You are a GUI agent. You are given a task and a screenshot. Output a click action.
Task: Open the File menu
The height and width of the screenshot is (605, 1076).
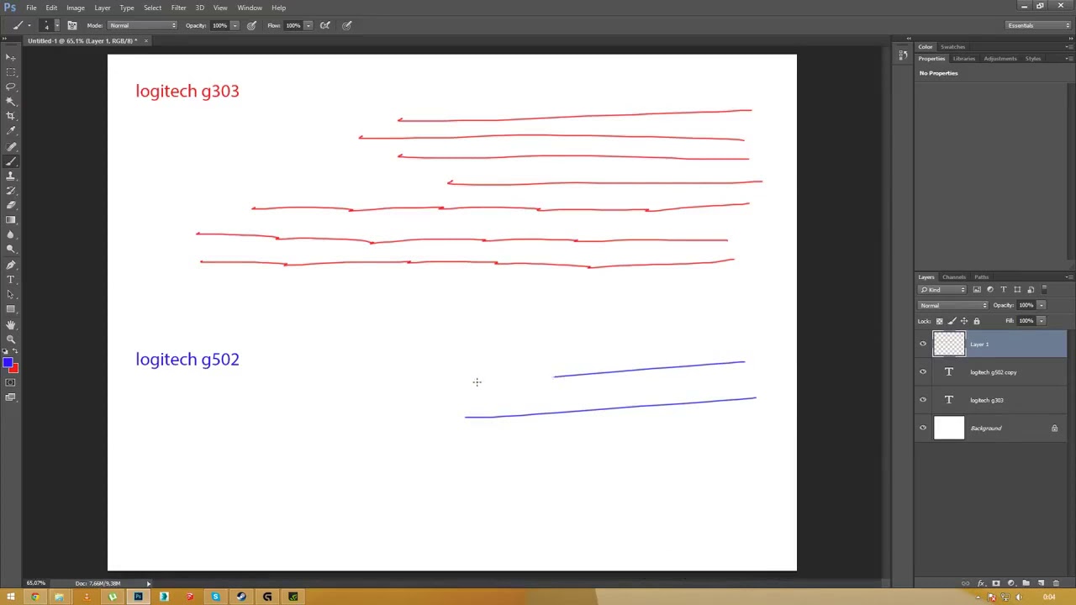[31, 8]
